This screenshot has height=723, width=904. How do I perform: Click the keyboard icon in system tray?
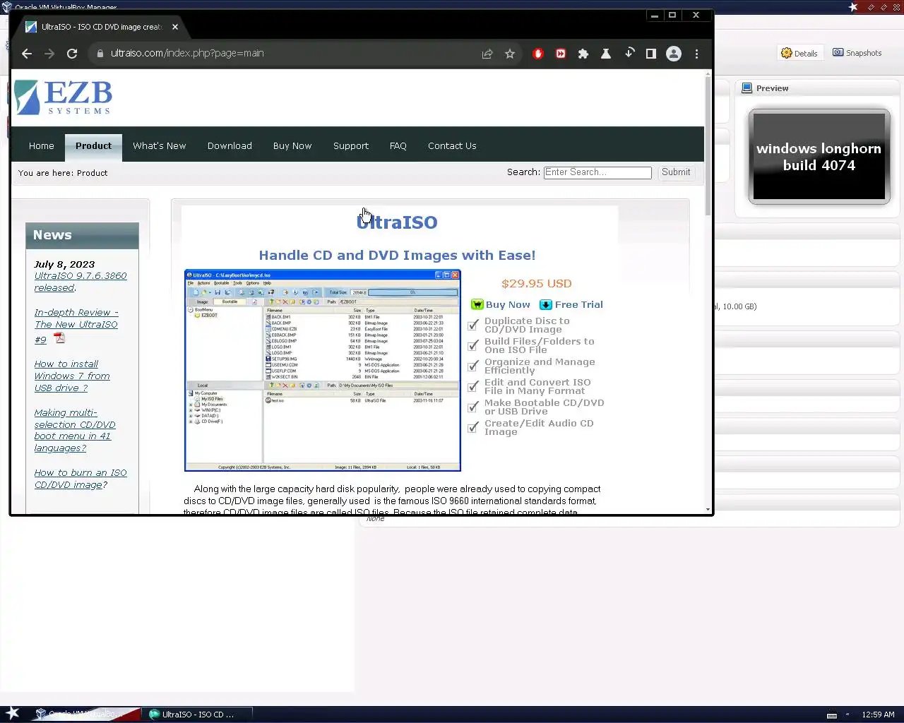coord(832,715)
